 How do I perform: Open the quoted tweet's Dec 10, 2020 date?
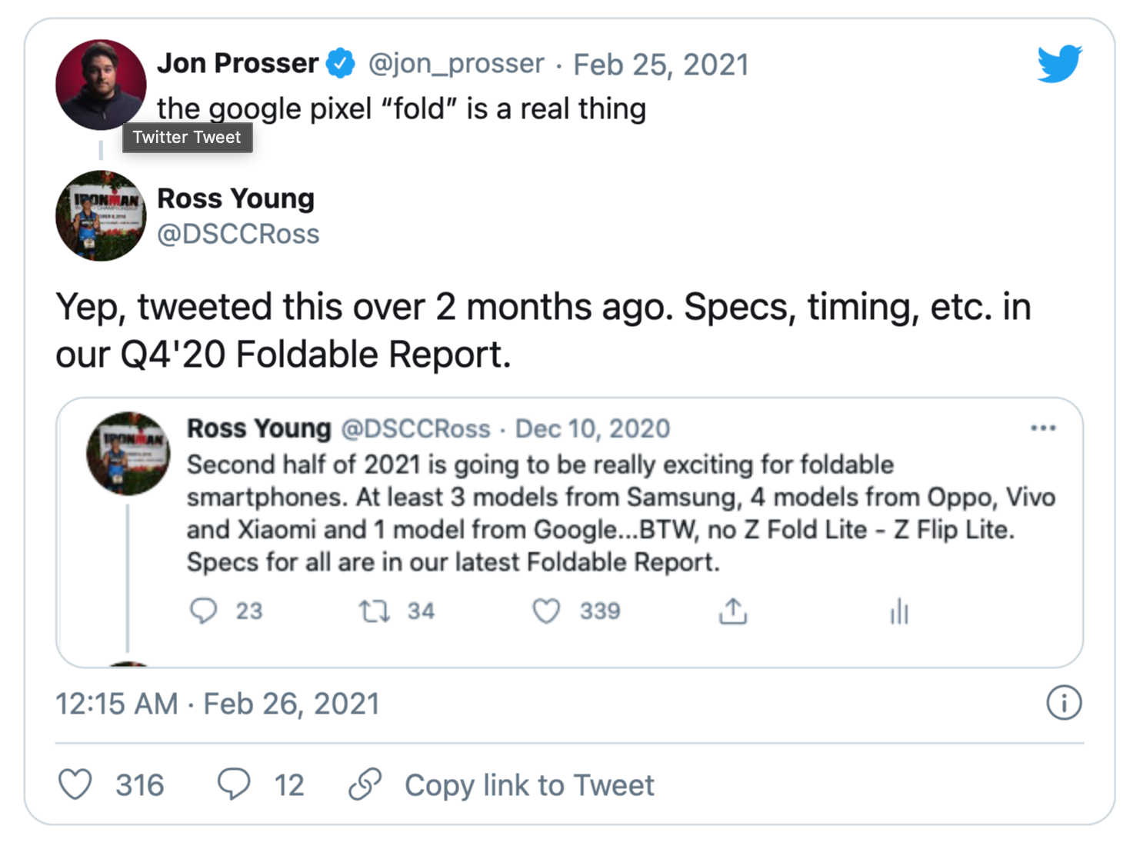pyautogui.click(x=592, y=428)
